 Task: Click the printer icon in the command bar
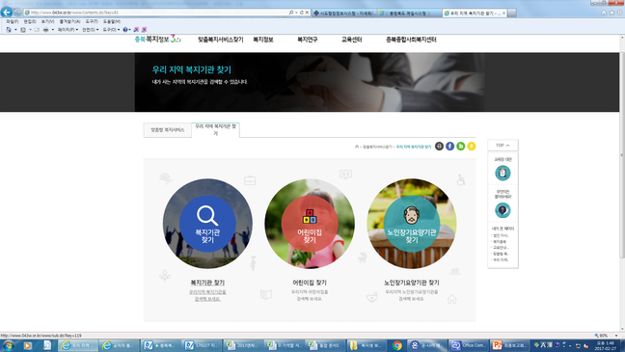click(46, 30)
